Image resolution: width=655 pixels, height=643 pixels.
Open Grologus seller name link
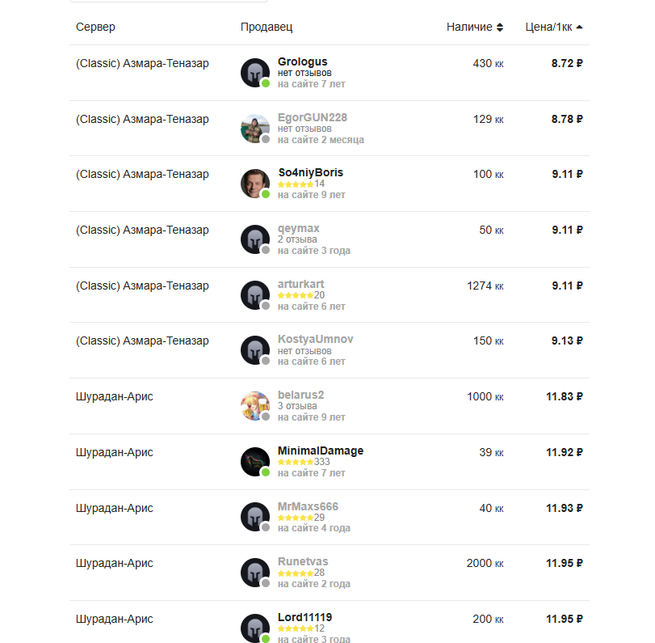pyautogui.click(x=302, y=61)
